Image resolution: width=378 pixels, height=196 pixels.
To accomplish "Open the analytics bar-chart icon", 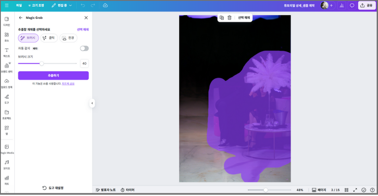I will coord(342,5).
